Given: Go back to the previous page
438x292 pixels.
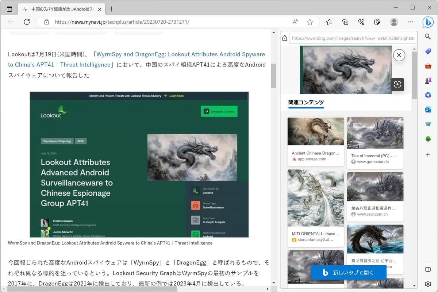Looking at the screenshot, I should pos(11,22).
